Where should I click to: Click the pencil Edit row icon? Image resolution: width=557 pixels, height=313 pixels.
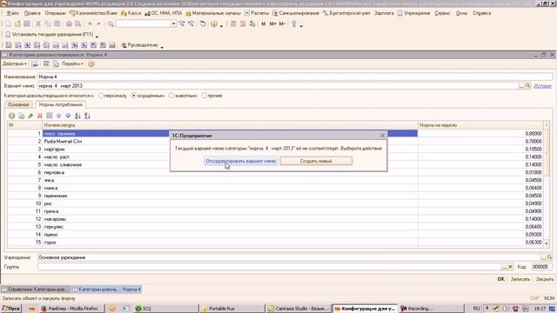click(30, 116)
